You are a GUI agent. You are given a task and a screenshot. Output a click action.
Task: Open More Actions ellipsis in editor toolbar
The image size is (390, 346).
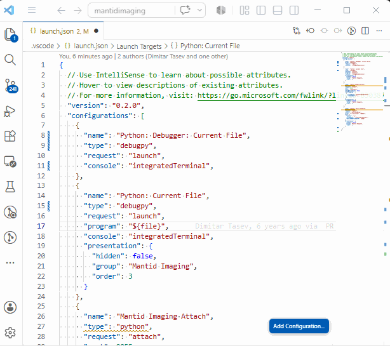(x=379, y=31)
